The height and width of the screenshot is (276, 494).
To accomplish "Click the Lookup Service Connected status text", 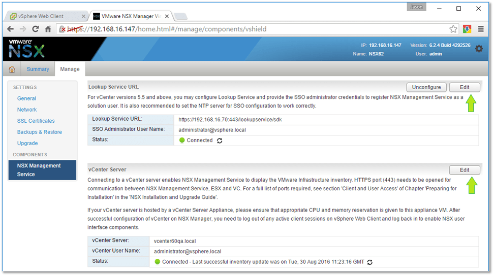I will point(200,141).
